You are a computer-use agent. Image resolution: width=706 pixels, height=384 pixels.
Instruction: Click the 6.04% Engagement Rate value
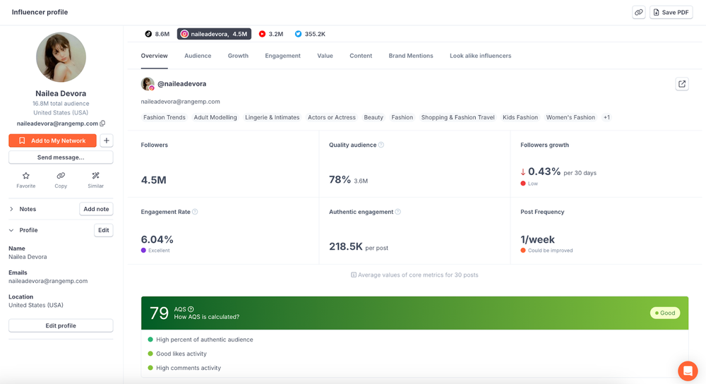[157, 239]
